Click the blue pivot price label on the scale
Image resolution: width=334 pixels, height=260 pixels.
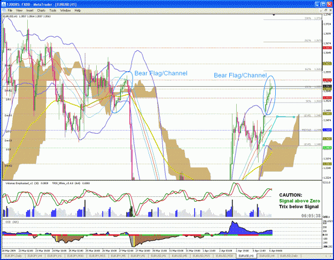coord(327,130)
